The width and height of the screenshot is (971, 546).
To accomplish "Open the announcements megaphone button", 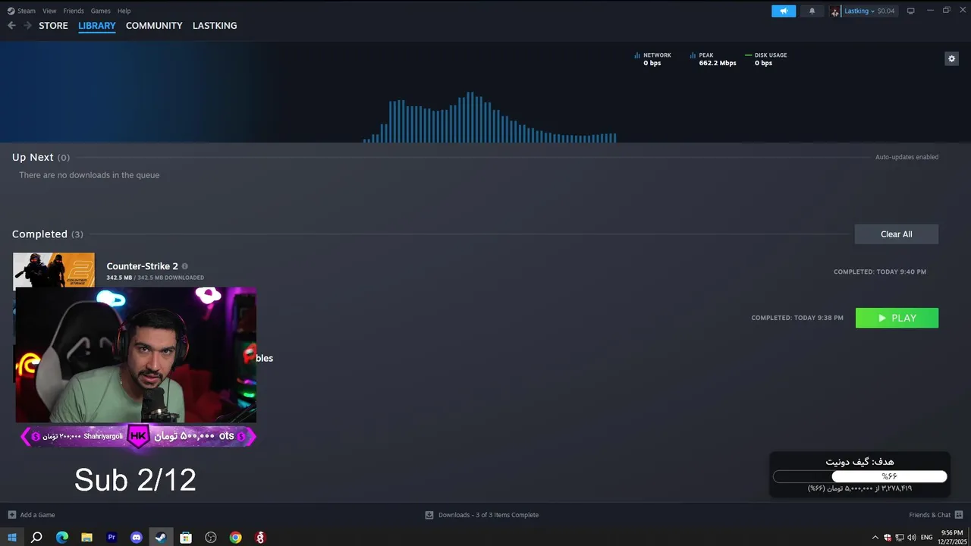I will click(x=784, y=11).
